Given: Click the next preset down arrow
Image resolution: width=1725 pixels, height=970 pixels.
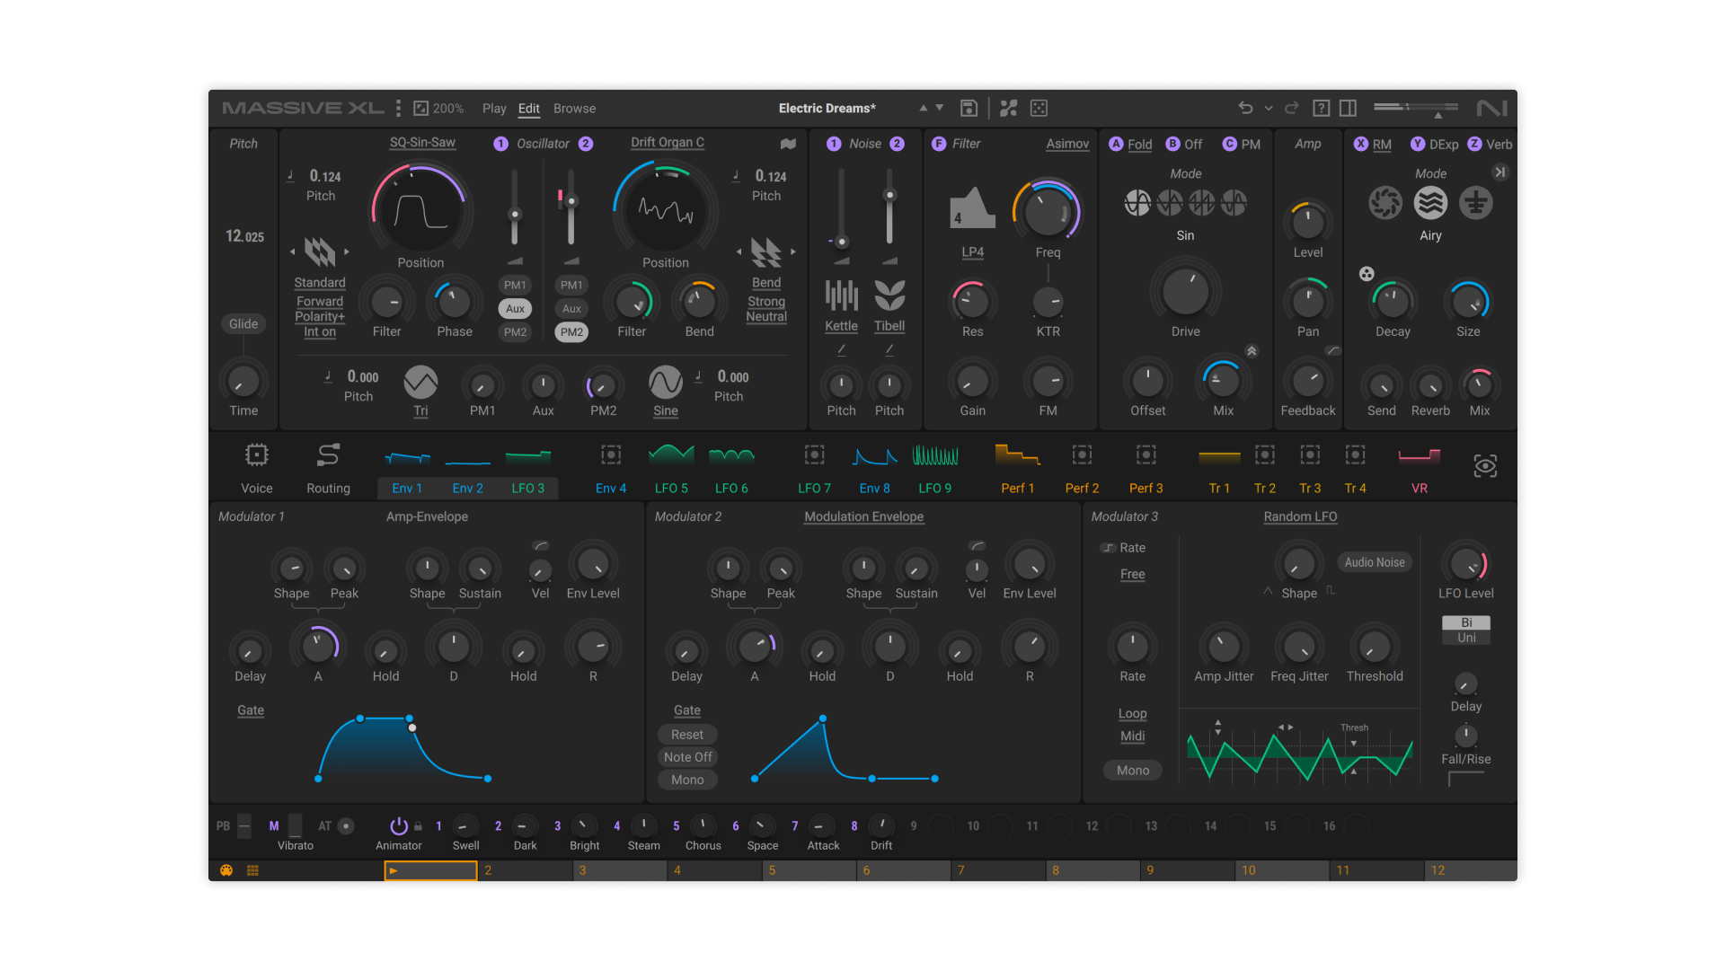Looking at the screenshot, I should [x=940, y=108].
